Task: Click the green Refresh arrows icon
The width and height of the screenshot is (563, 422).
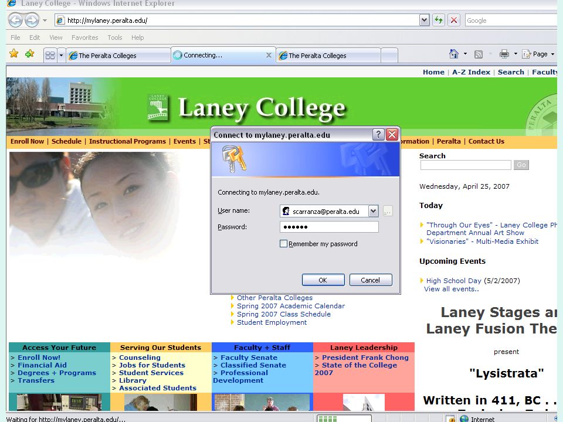Action: click(x=439, y=20)
